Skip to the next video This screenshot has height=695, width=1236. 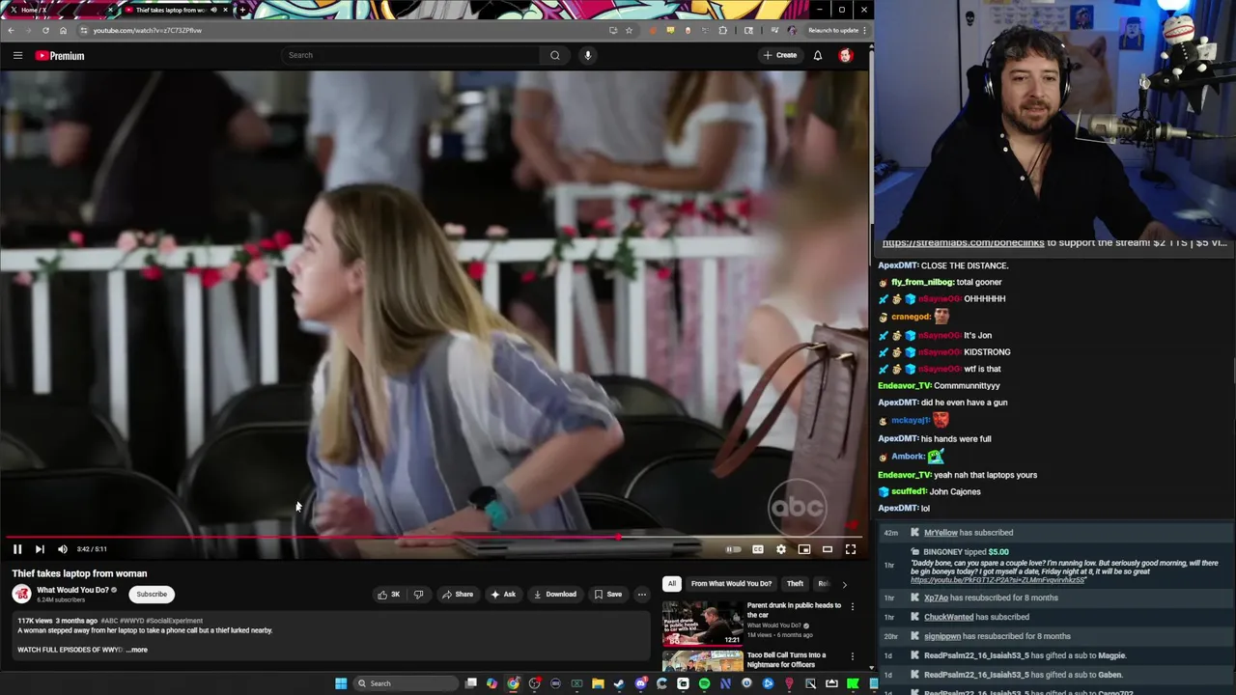pyautogui.click(x=40, y=549)
